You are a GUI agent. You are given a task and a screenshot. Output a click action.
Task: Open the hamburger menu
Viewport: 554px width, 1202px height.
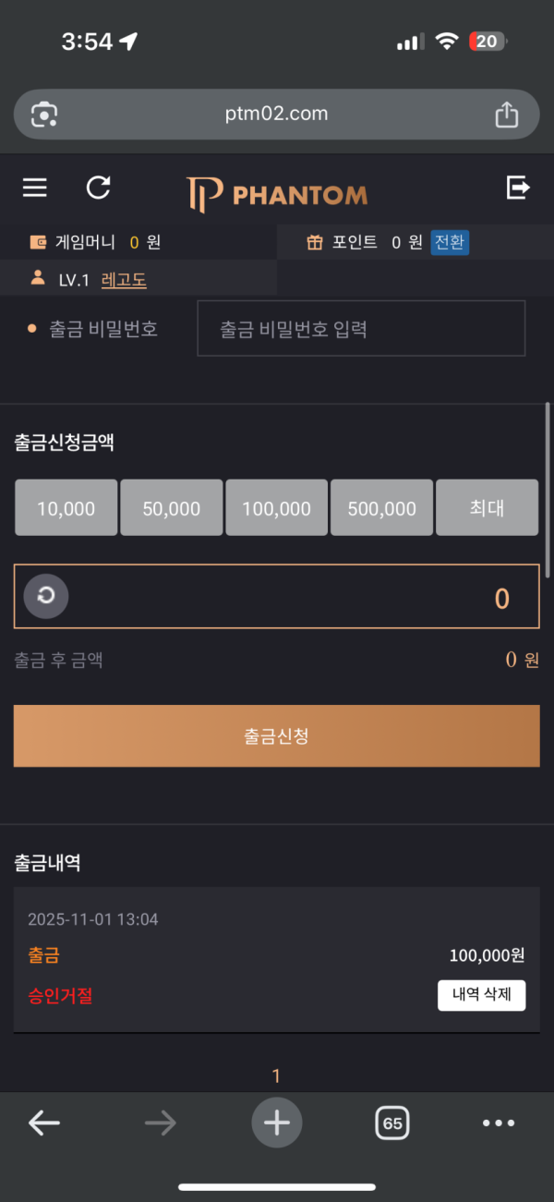tap(35, 188)
